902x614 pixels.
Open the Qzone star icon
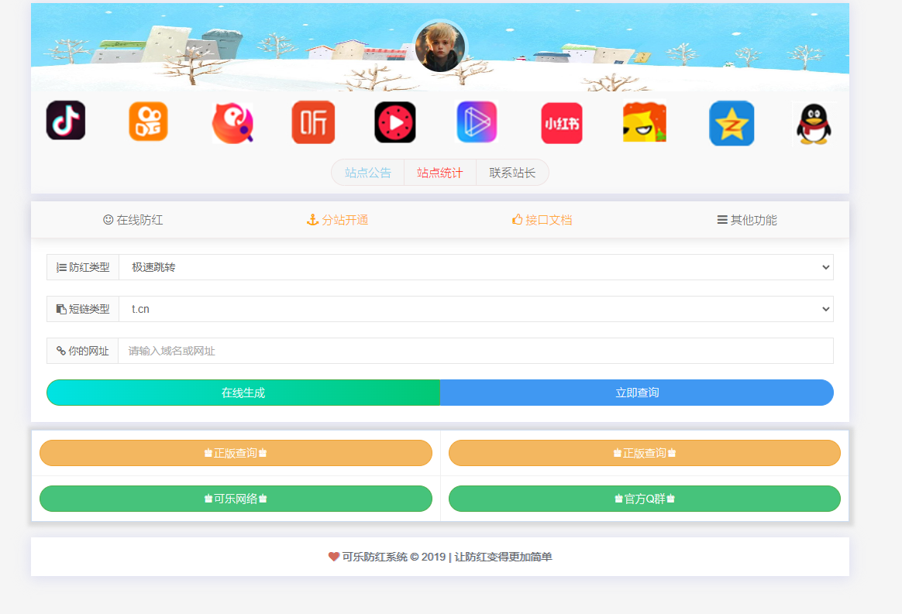pos(732,123)
